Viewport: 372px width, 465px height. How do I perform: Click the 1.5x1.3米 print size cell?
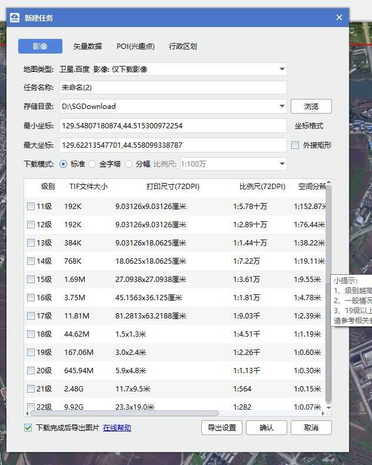click(x=131, y=334)
